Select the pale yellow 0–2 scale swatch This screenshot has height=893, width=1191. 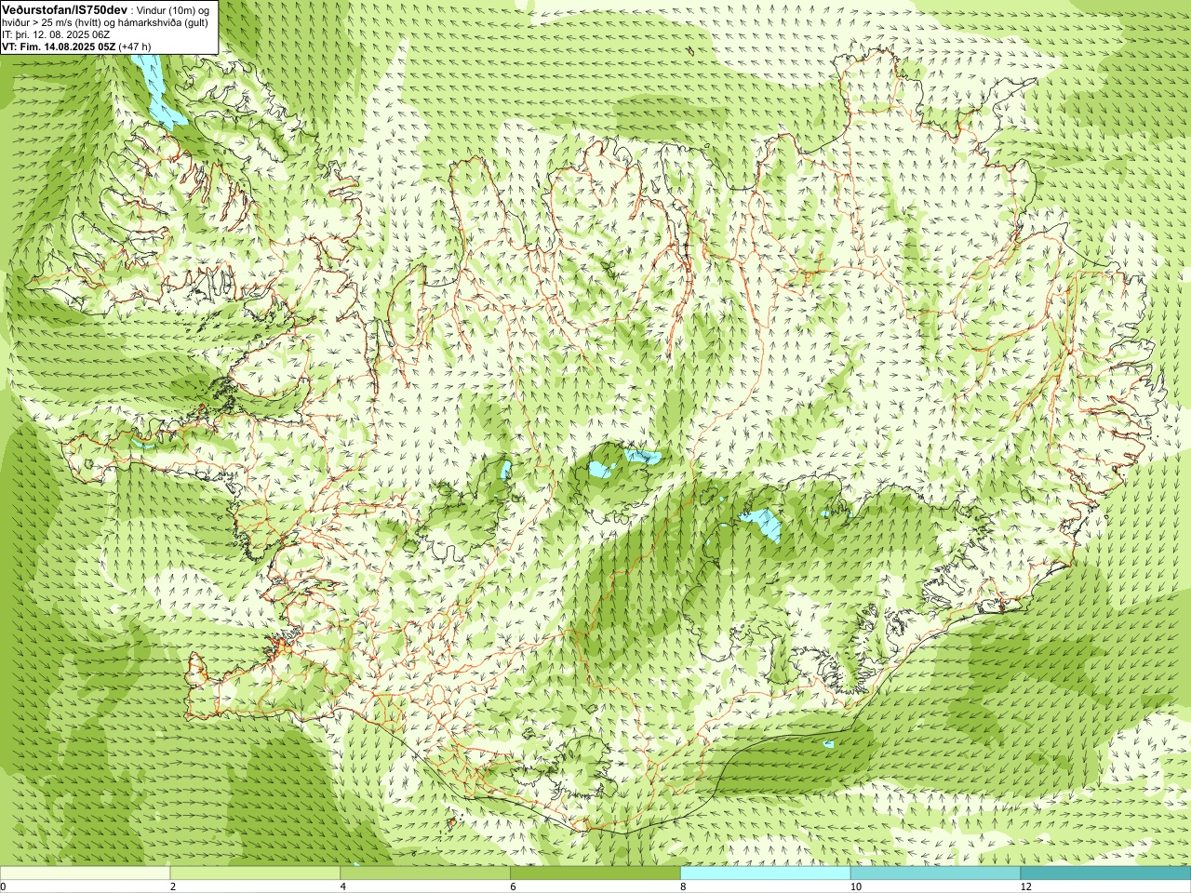click(x=85, y=873)
